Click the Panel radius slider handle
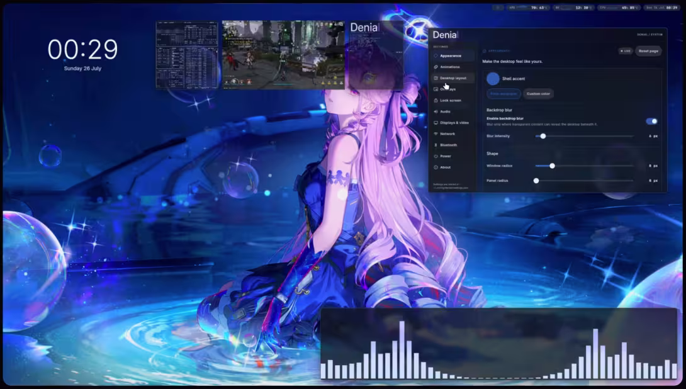The width and height of the screenshot is (686, 389). [x=536, y=180]
